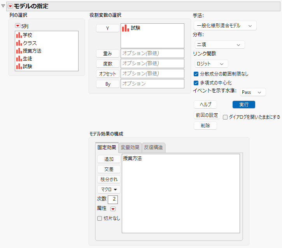The width and height of the screenshot is (282, 248).
Task: Run the model with 実行
Action: coord(244,105)
